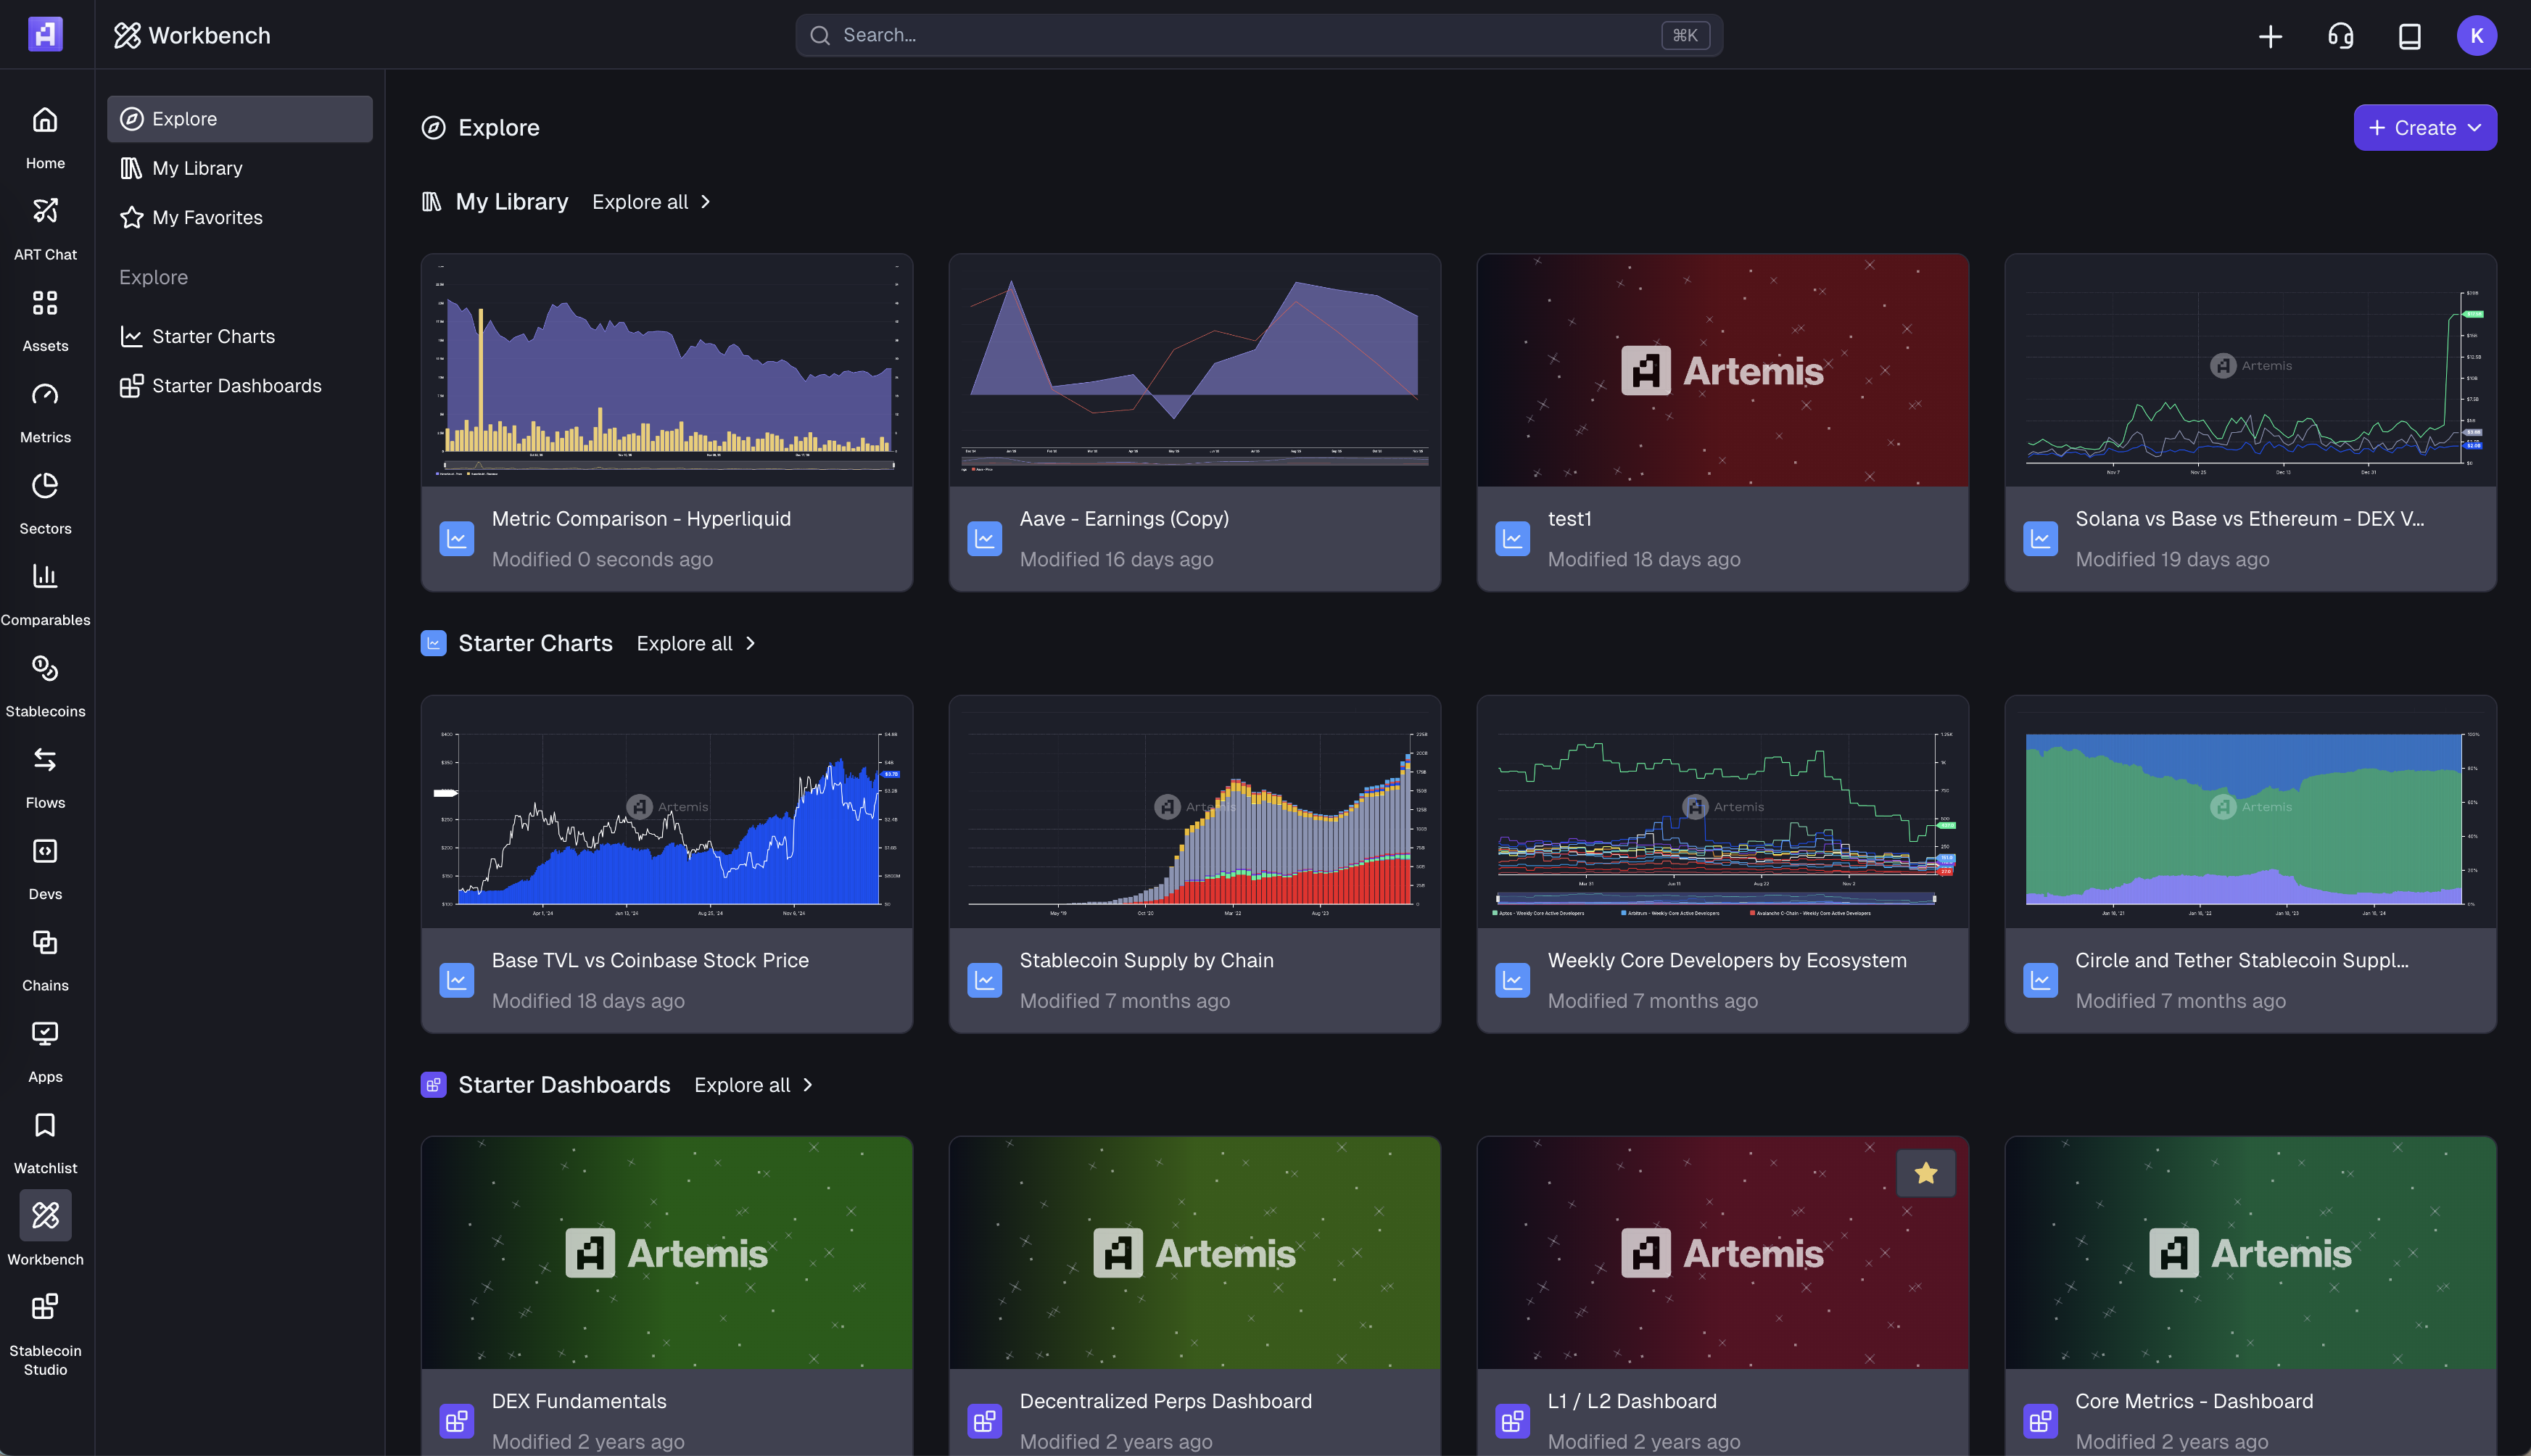Open the Create dropdown button

coord(2424,128)
